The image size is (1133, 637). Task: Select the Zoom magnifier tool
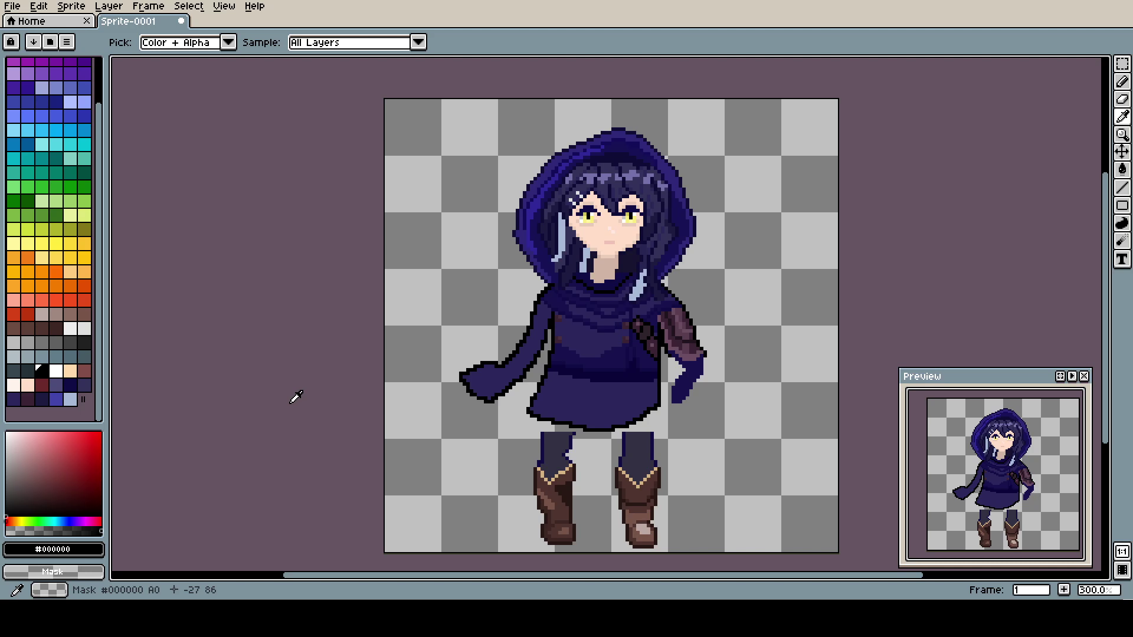pyautogui.click(x=1122, y=134)
